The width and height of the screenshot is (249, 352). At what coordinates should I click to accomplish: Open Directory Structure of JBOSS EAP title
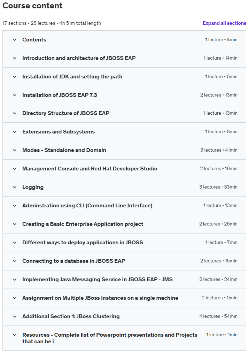[x=66, y=113]
